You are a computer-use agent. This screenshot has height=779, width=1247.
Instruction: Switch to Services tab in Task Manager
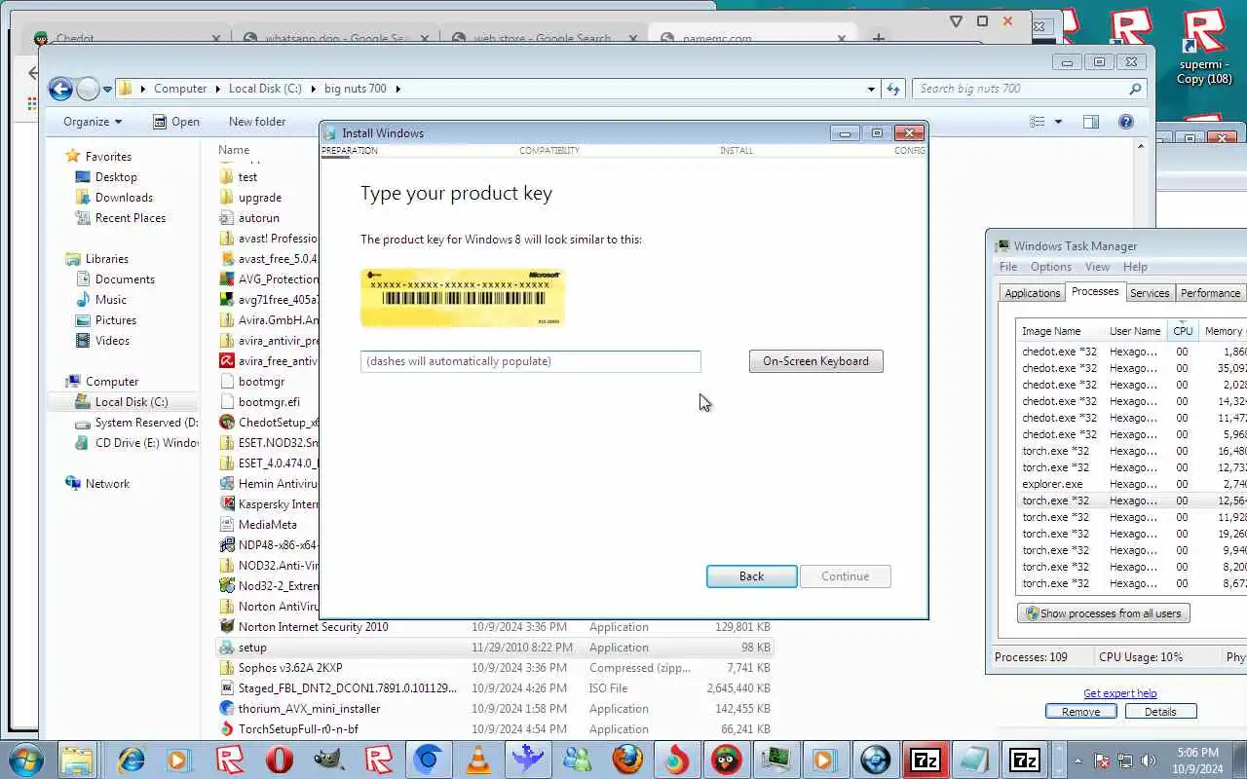tap(1150, 293)
